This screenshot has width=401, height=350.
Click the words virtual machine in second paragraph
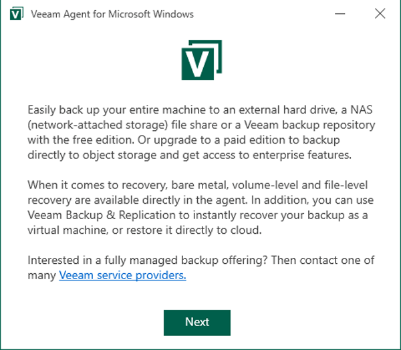click(x=68, y=230)
